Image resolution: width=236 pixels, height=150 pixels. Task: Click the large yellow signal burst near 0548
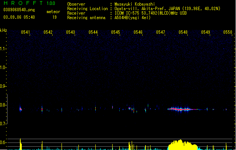pyautogui.click(x=183, y=145)
